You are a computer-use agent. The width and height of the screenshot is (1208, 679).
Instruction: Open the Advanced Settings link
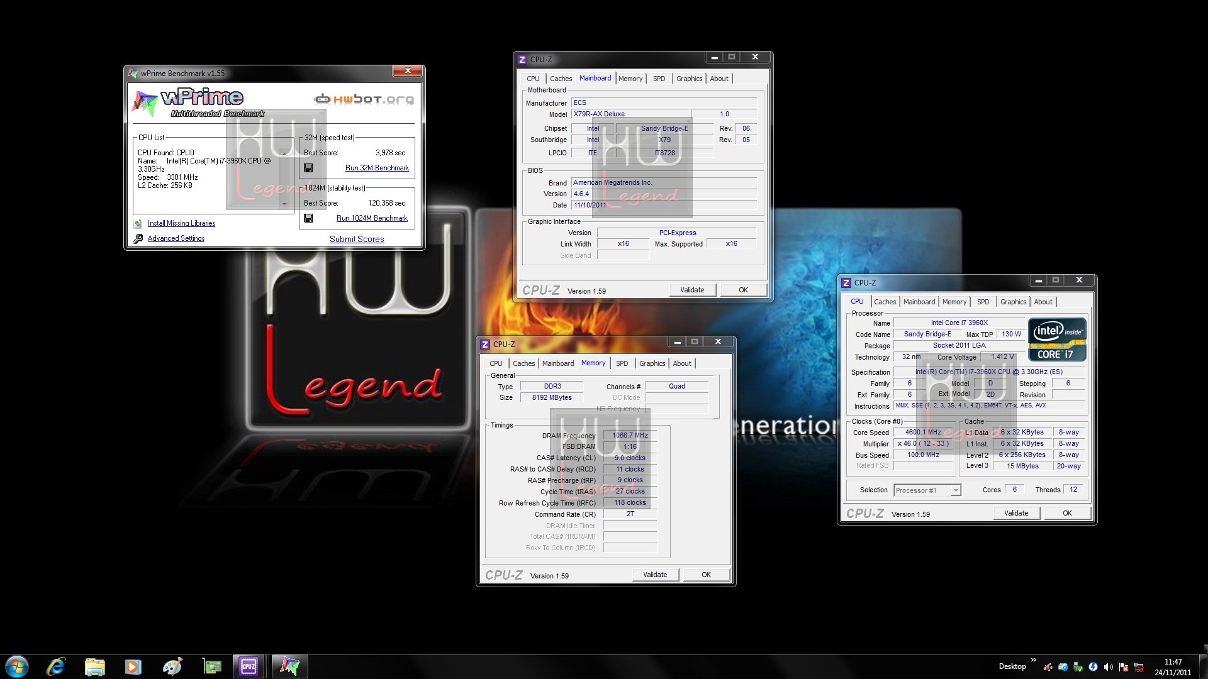tap(176, 238)
